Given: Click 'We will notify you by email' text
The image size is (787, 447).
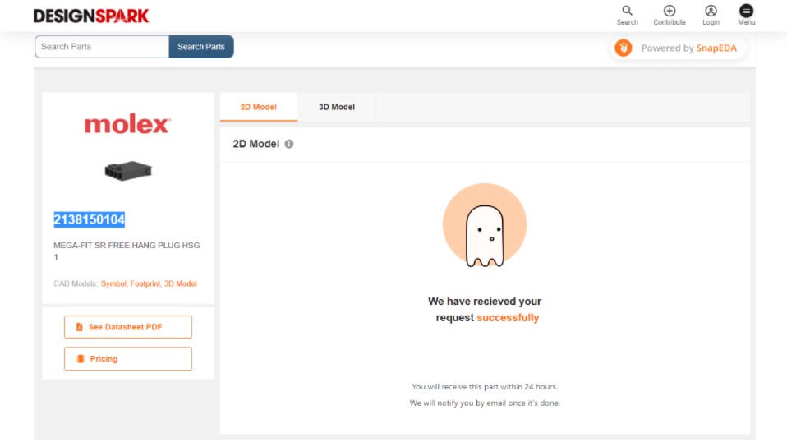Looking at the screenshot, I should pyautogui.click(x=485, y=403).
